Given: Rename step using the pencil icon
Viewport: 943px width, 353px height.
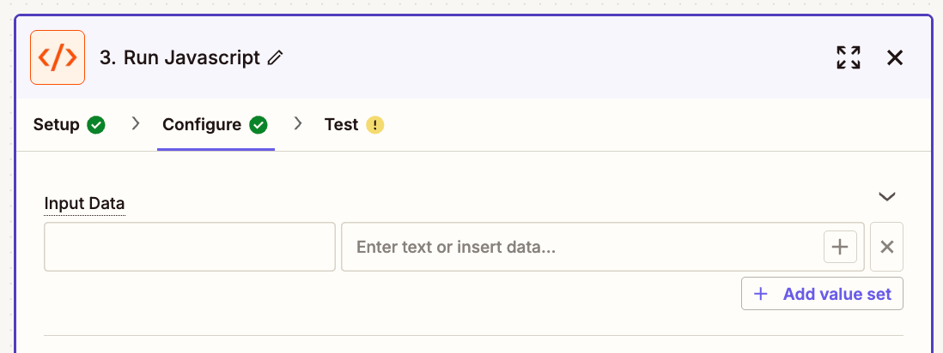Looking at the screenshot, I should (275, 57).
